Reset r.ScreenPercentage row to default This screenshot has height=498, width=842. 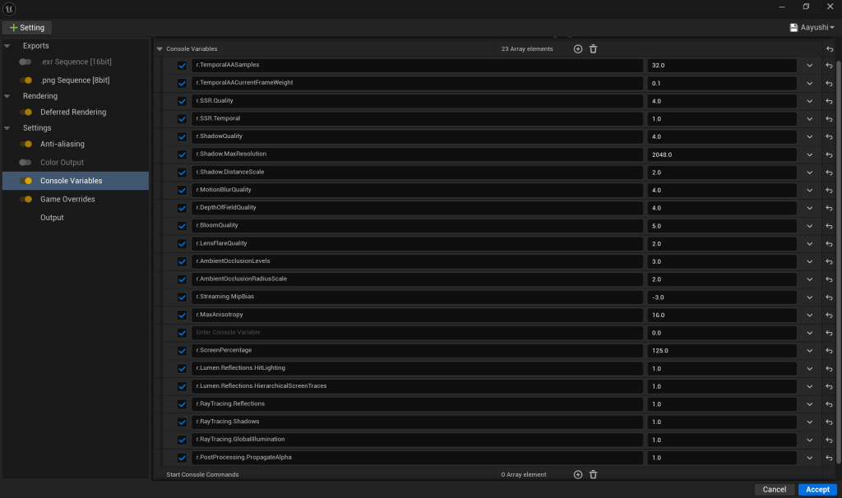(x=828, y=350)
